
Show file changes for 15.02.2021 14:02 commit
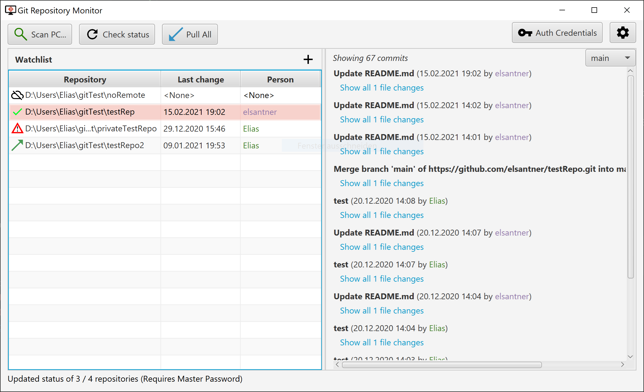tap(382, 120)
